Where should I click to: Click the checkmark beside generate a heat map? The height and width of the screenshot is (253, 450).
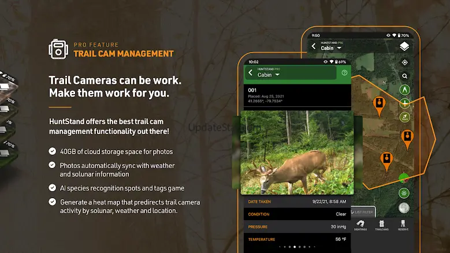pos(52,202)
